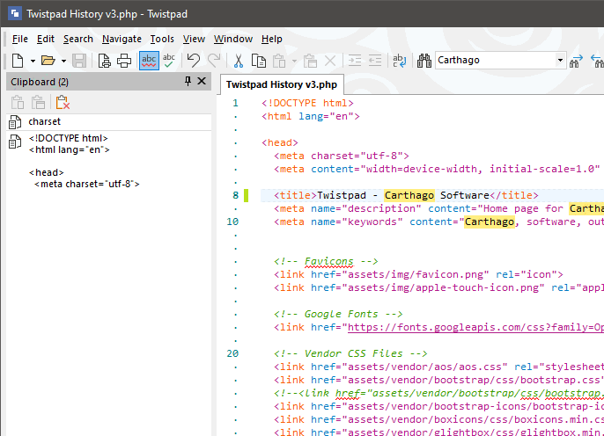Screen dimensions: 604x436
Task: Open the New file dropdown arrow
Action: pyautogui.click(x=33, y=61)
